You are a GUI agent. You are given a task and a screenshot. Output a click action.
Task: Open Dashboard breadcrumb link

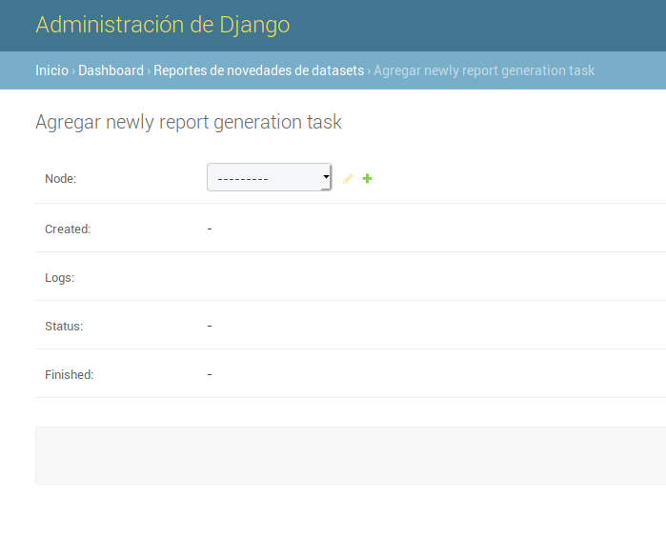[x=111, y=70]
